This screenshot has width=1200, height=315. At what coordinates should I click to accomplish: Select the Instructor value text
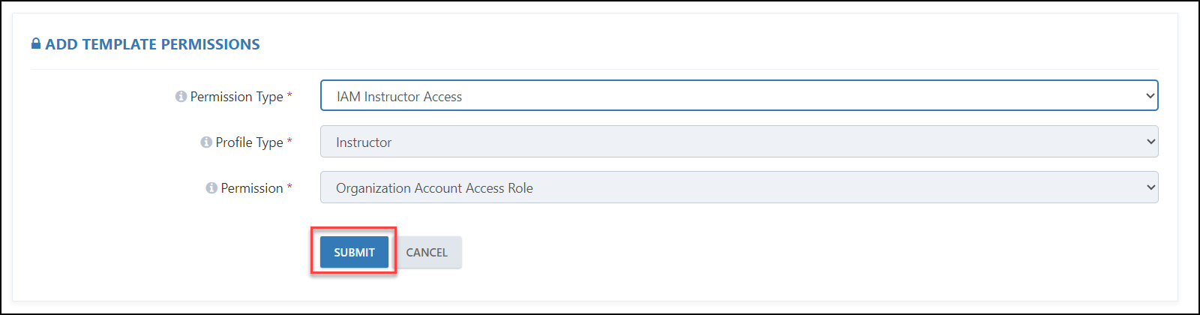tap(364, 142)
